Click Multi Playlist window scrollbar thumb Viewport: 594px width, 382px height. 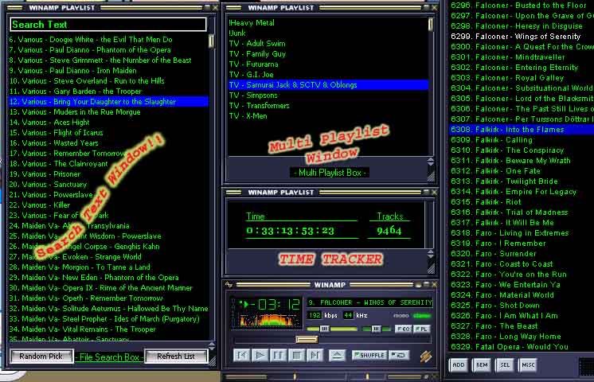tap(431, 25)
